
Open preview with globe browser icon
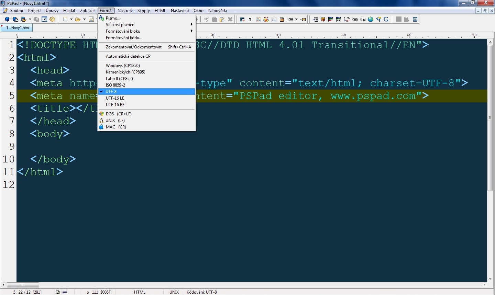click(x=371, y=19)
